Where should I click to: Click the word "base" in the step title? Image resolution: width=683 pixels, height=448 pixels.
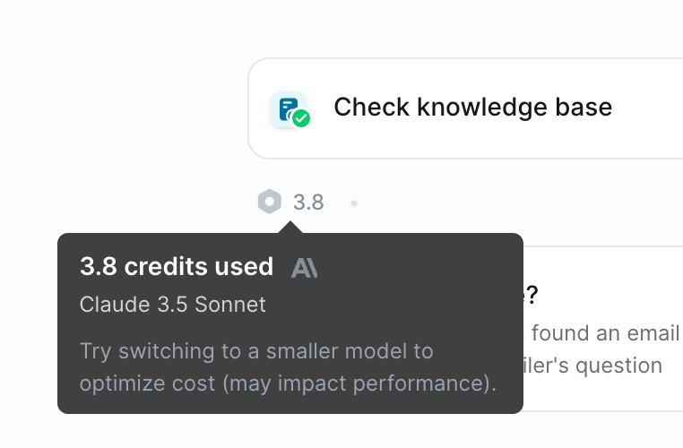pos(584,108)
